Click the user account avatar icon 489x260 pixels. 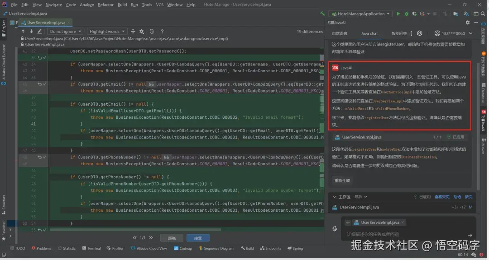(437, 33)
